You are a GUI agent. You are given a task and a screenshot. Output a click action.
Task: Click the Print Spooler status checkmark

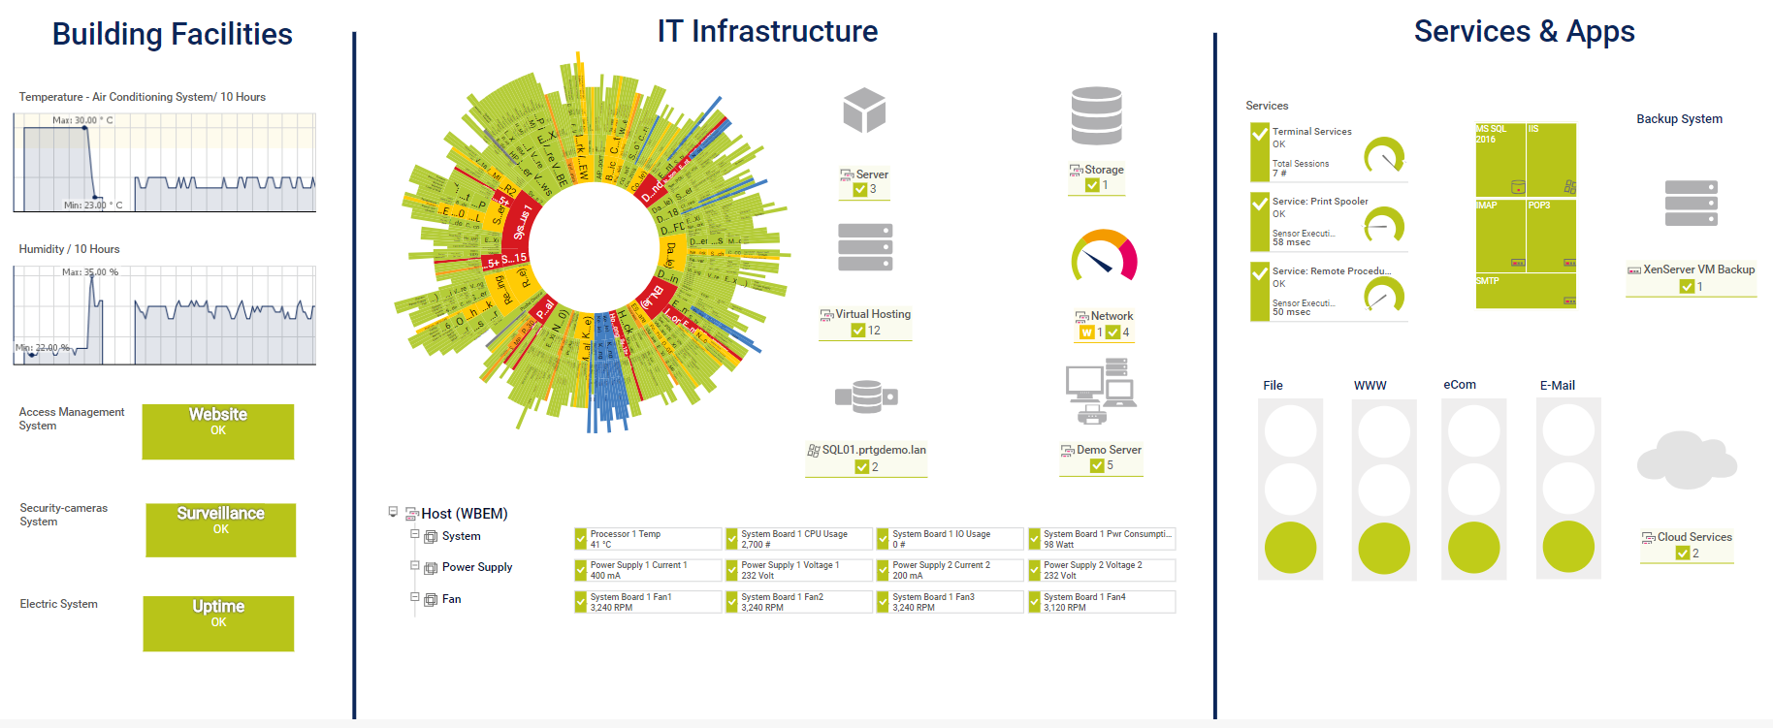1260,205
